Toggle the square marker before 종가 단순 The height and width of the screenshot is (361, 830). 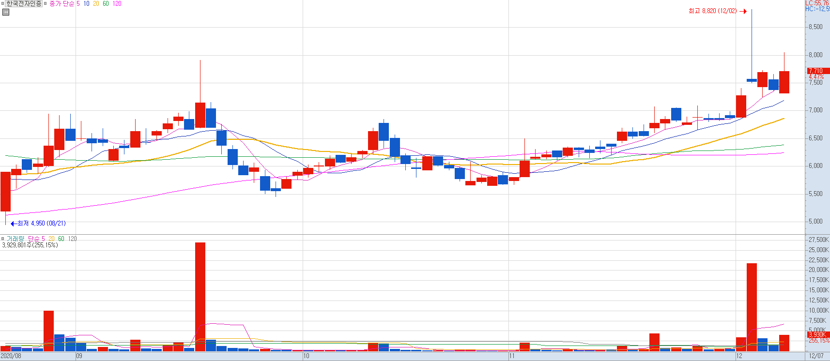[x=46, y=3]
